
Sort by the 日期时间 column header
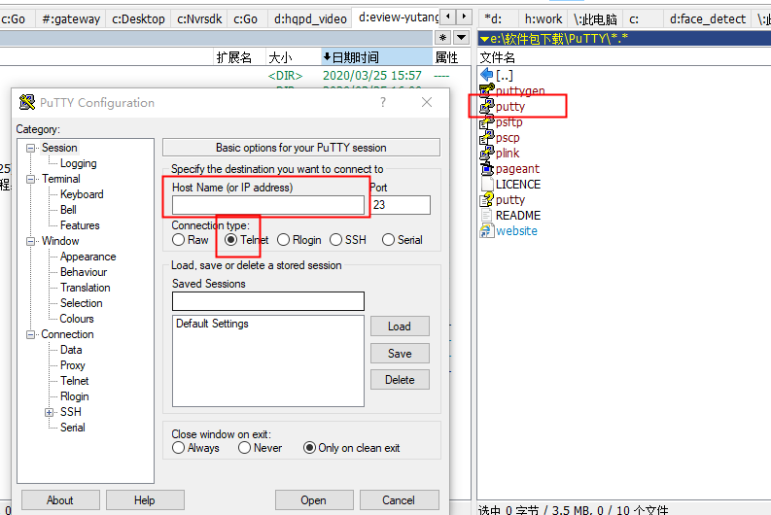click(x=376, y=57)
